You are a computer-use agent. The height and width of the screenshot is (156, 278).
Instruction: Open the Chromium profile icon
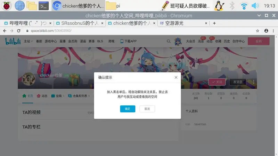tap(266, 31)
